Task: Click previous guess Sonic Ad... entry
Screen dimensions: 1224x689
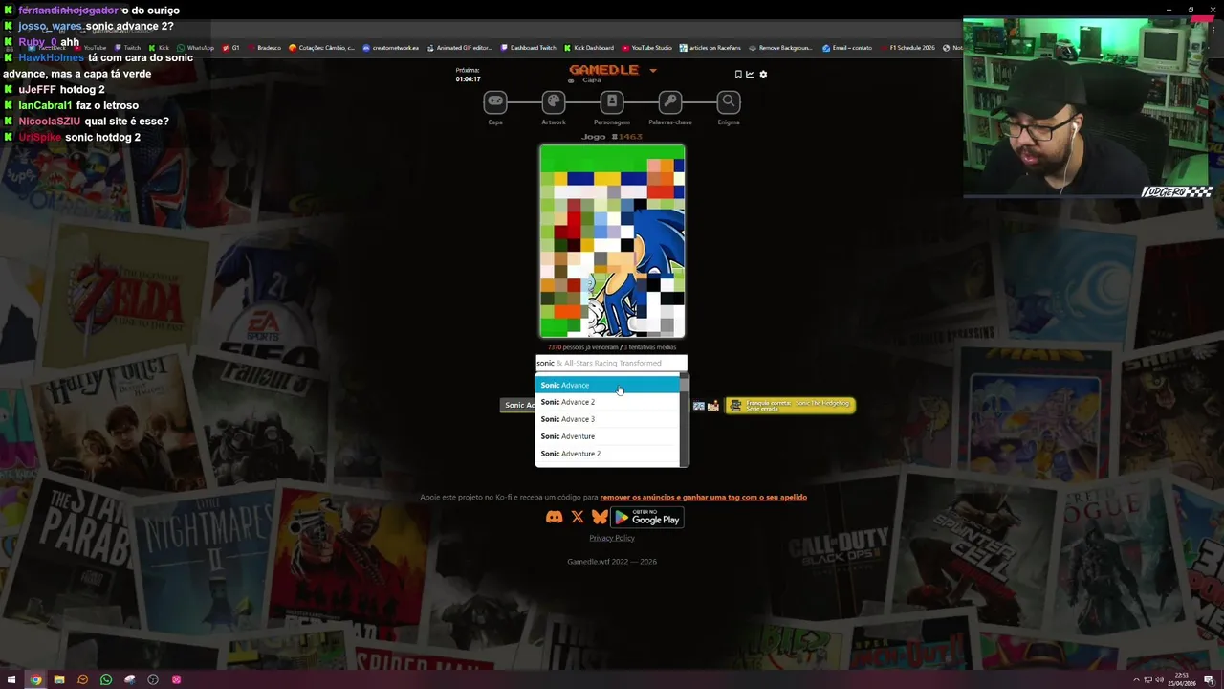Action: click(x=519, y=405)
